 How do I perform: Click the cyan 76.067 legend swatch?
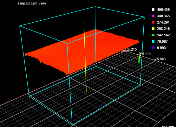[153, 41]
